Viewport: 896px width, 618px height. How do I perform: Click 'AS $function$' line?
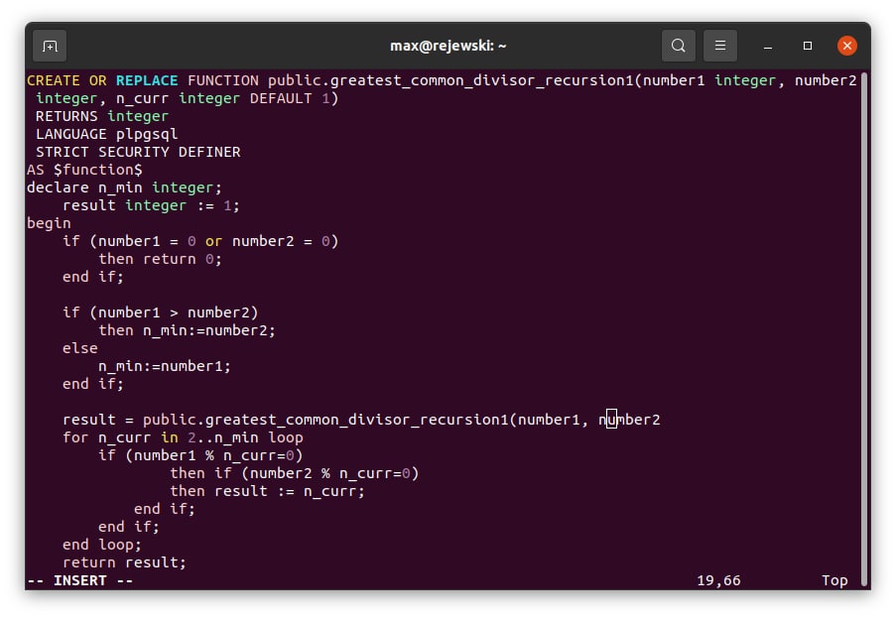(x=84, y=170)
